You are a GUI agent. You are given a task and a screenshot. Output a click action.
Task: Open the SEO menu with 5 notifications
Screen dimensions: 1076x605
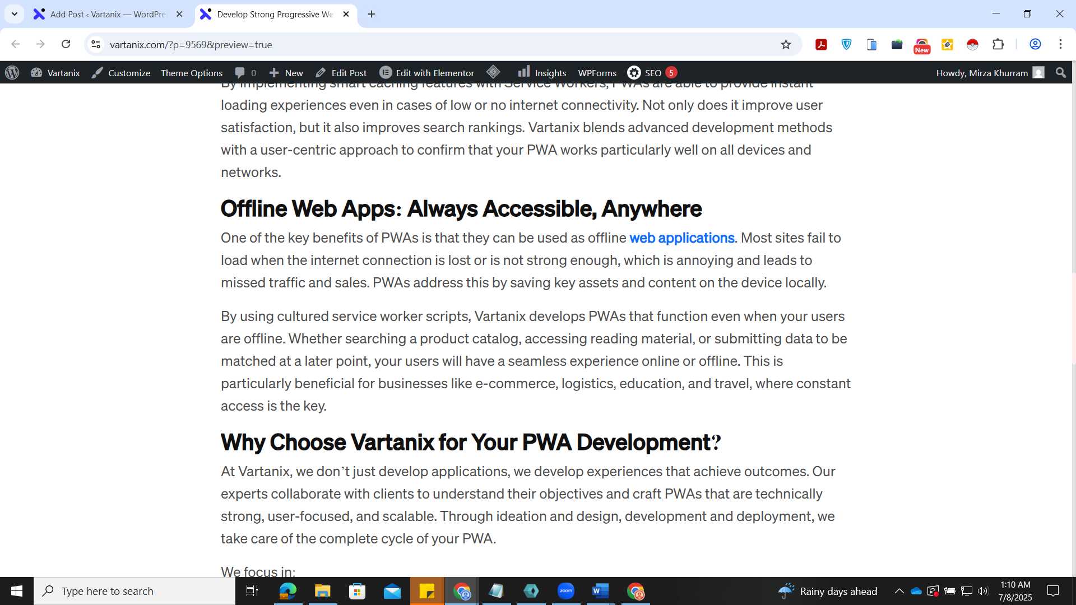[652, 73]
